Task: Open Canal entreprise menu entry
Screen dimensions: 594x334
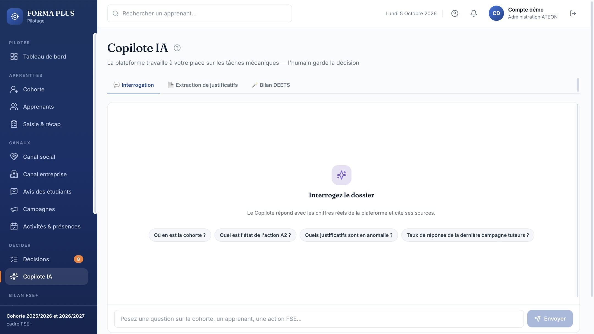Action: point(46,174)
